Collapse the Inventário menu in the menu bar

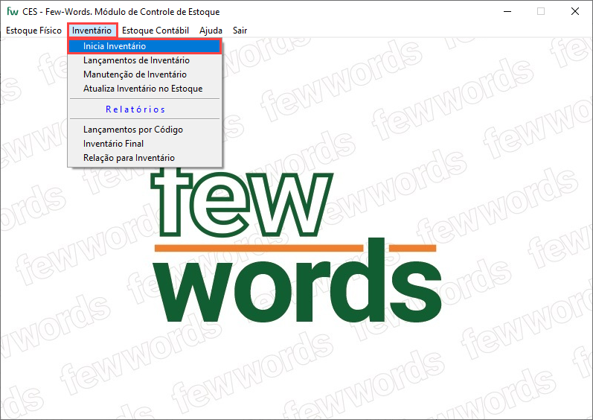[x=92, y=31]
